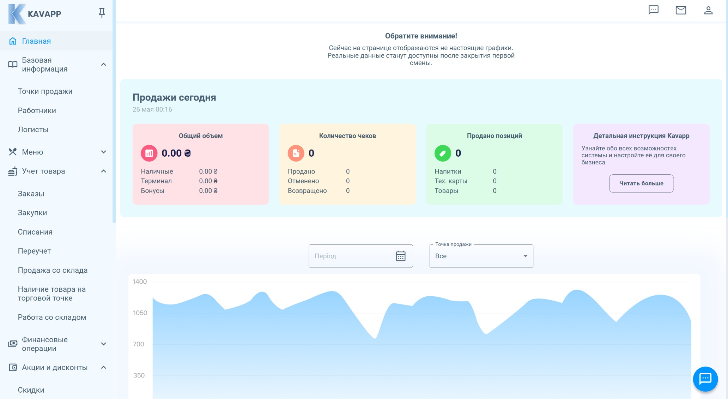Click the green tag icon in Продано позиций
The width and height of the screenshot is (728, 399).
(443, 153)
